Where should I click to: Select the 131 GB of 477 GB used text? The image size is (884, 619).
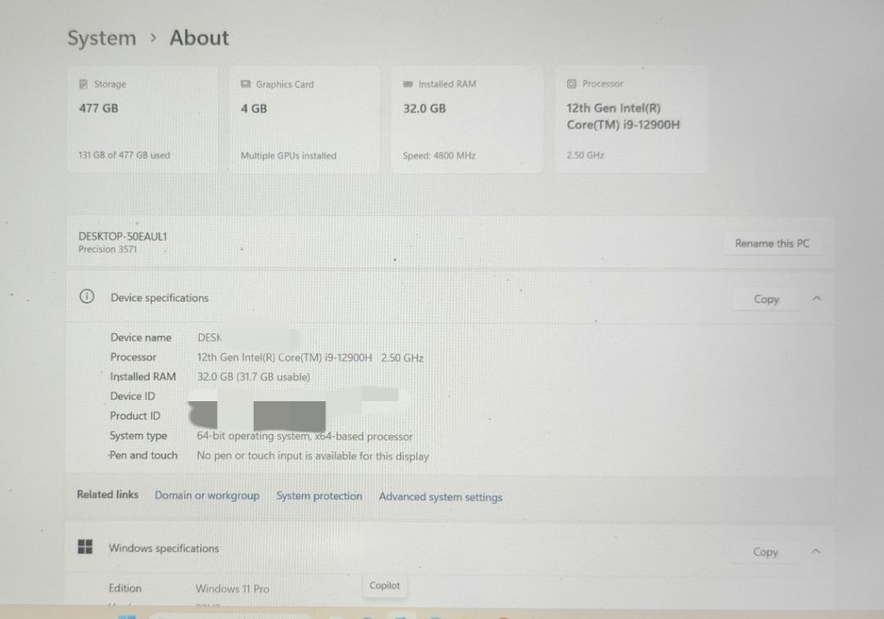click(x=124, y=155)
